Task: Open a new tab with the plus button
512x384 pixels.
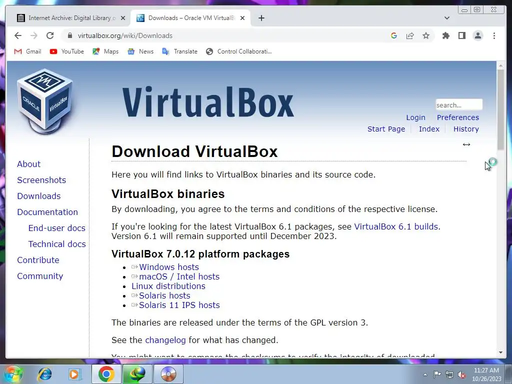Action: [x=261, y=18]
